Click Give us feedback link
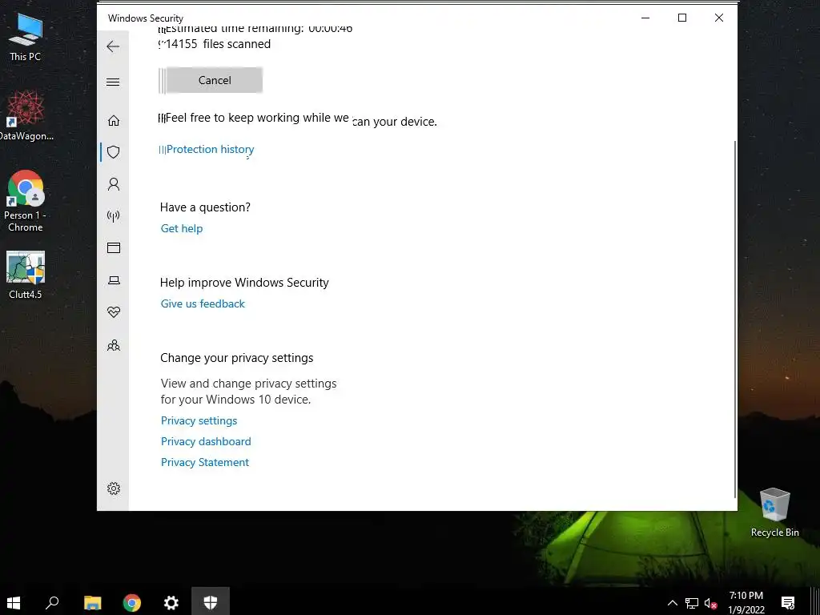Viewport: 820px width, 615px height. tap(203, 303)
